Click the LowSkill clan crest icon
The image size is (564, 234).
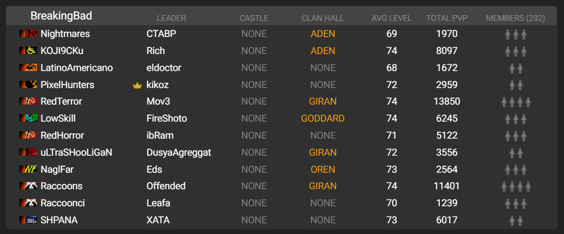tap(28, 118)
